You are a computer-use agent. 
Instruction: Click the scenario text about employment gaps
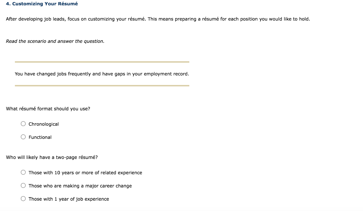(x=102, y=74)
